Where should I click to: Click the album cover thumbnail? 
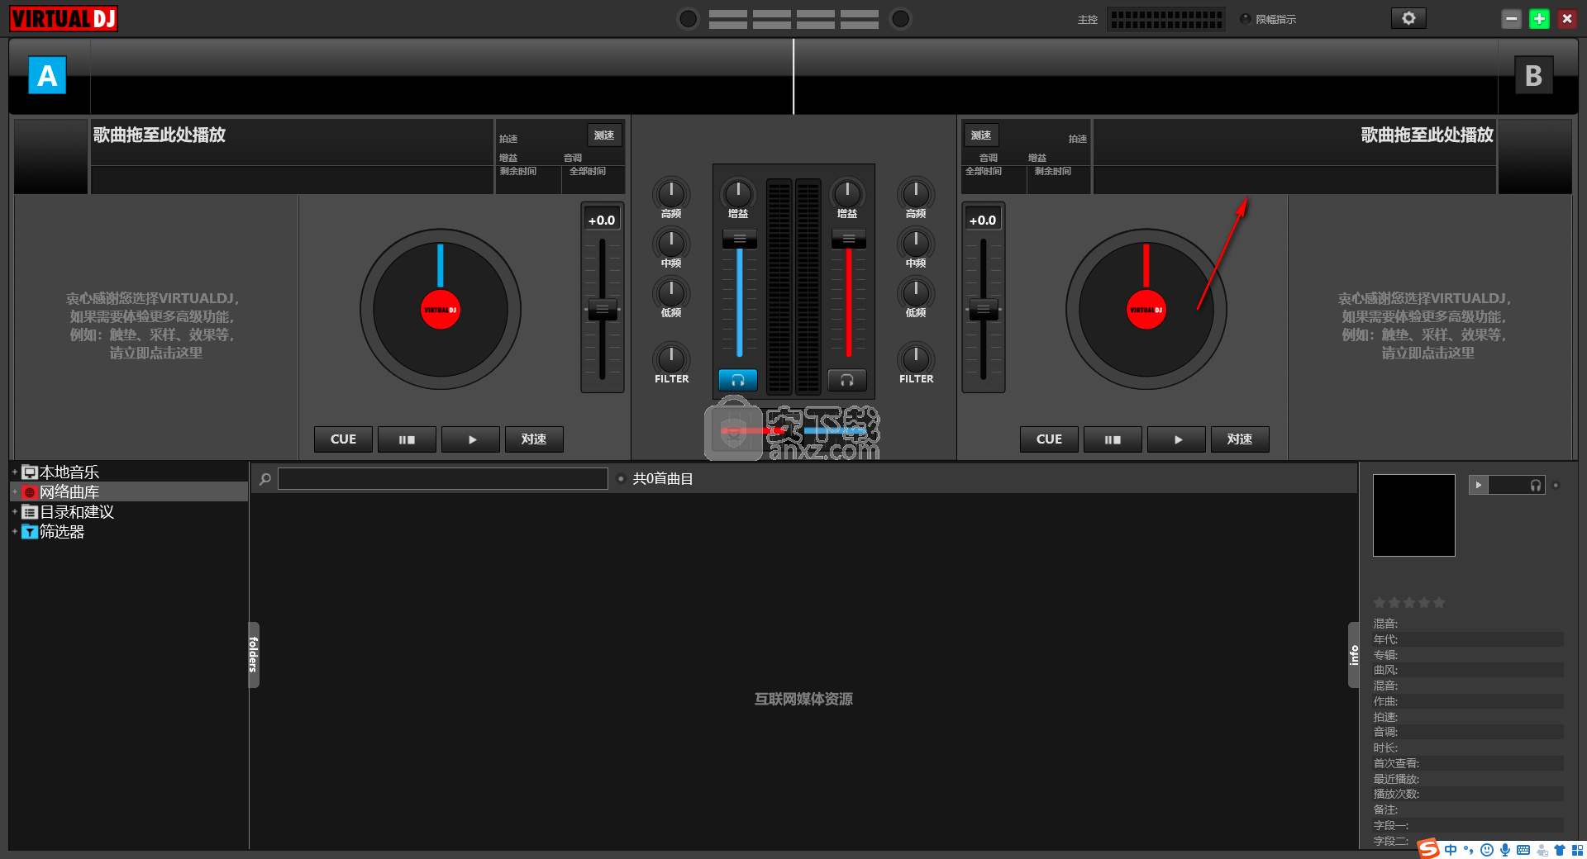click(1414, 515)
